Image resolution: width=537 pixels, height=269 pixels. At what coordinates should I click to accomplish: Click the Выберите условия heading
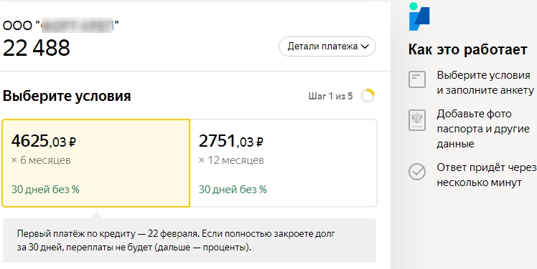click(x=67, y=97)
